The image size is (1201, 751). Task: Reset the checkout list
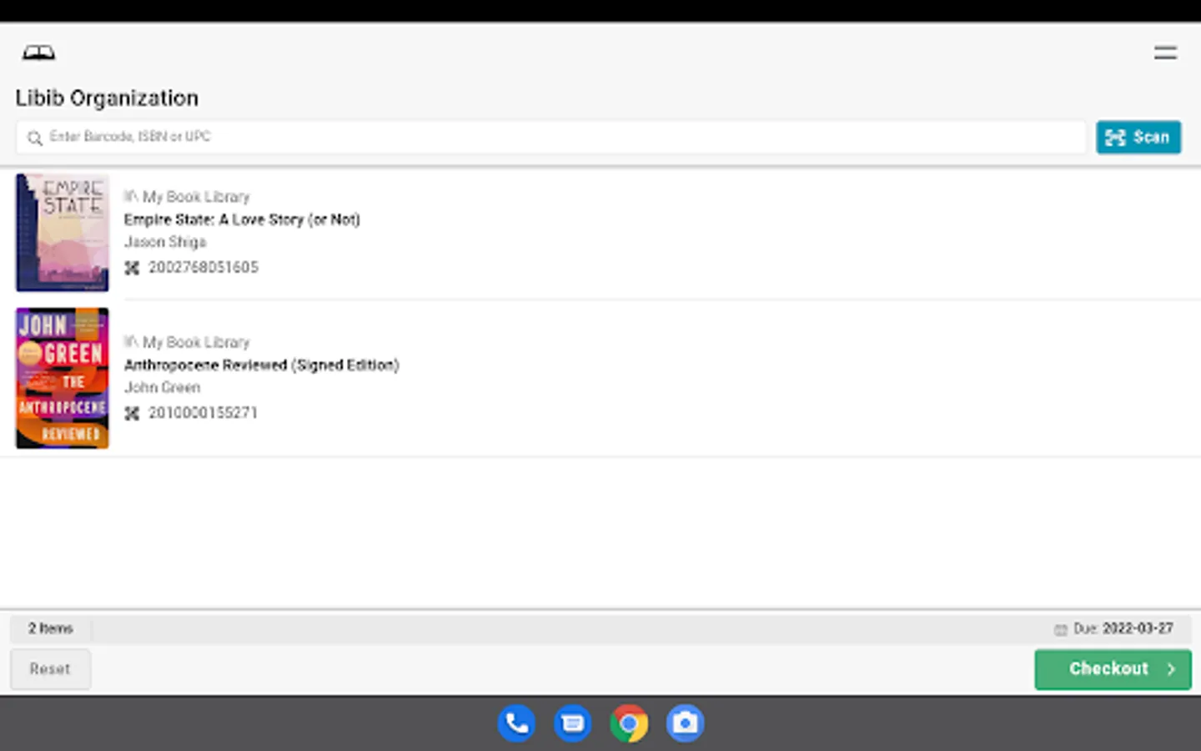point(50,669)
